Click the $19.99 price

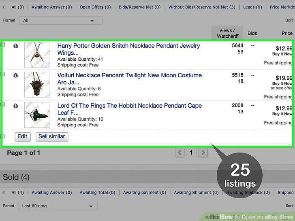tap(284, 78)
